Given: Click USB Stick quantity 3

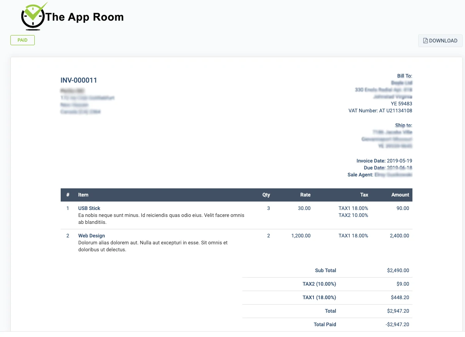Looking at the screenshot, I should (x=269, y=208).
